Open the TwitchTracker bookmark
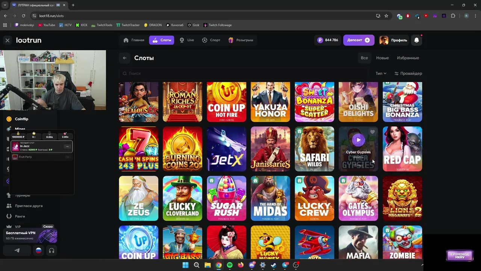The image size is (481, 271). point(128,25)
